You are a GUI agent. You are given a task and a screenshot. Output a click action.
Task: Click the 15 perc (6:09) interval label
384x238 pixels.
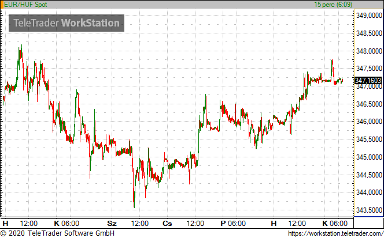[x=333, y=5]
